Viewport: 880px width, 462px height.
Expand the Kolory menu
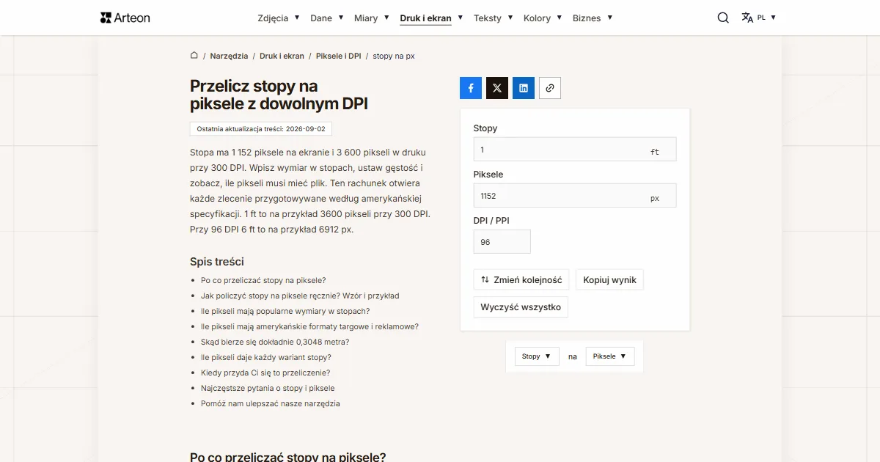click(543, 18)
